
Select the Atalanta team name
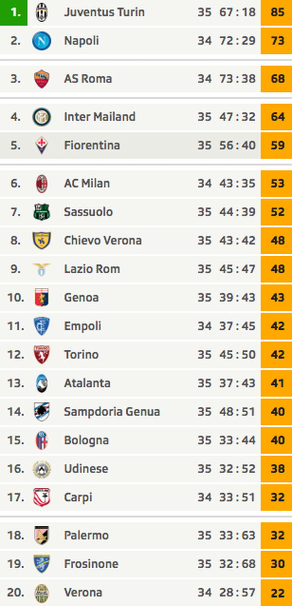(87, 384)
